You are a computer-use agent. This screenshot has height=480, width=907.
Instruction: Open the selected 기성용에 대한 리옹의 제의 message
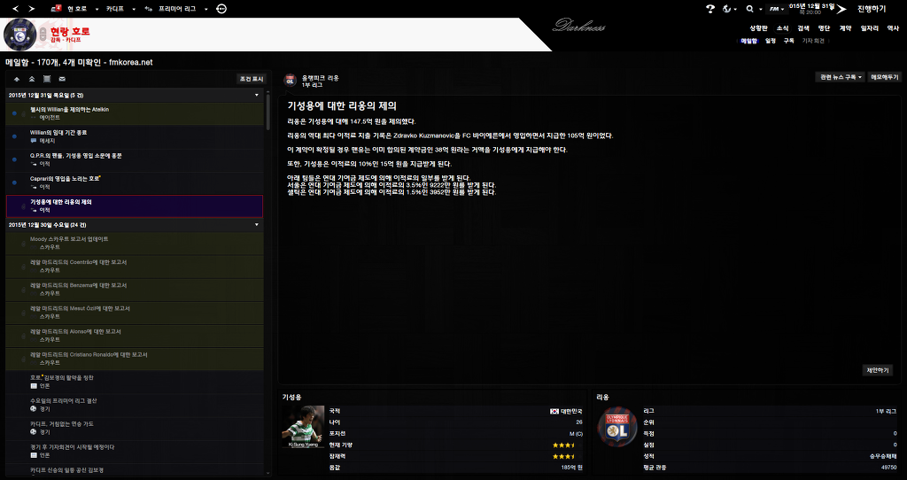coord(135,205)
